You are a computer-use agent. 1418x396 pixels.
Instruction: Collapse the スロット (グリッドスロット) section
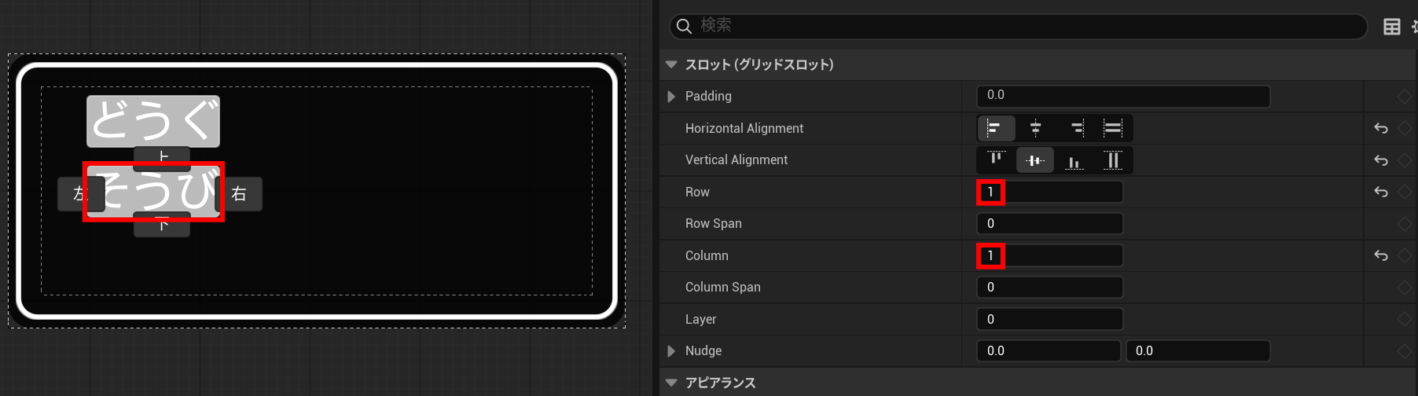(671, 64)
